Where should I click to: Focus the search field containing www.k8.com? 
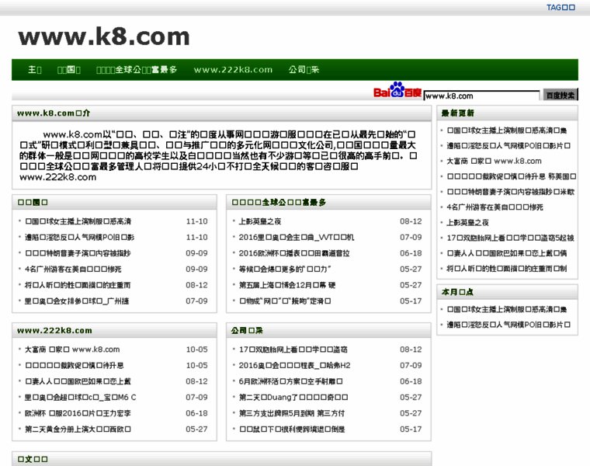(x=481, y=96)
